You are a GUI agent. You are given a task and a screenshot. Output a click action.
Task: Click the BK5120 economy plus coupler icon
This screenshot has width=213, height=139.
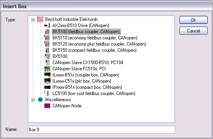(x=47, y=44)
